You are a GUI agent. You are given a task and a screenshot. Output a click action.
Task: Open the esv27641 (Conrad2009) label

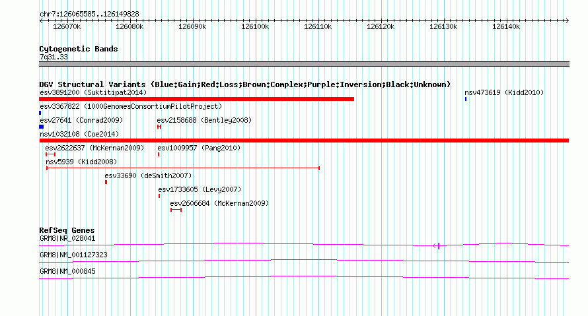click(81, 120)
